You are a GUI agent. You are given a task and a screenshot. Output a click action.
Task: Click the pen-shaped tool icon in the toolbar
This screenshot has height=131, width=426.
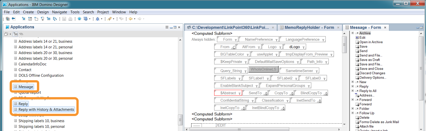(109, 19)
